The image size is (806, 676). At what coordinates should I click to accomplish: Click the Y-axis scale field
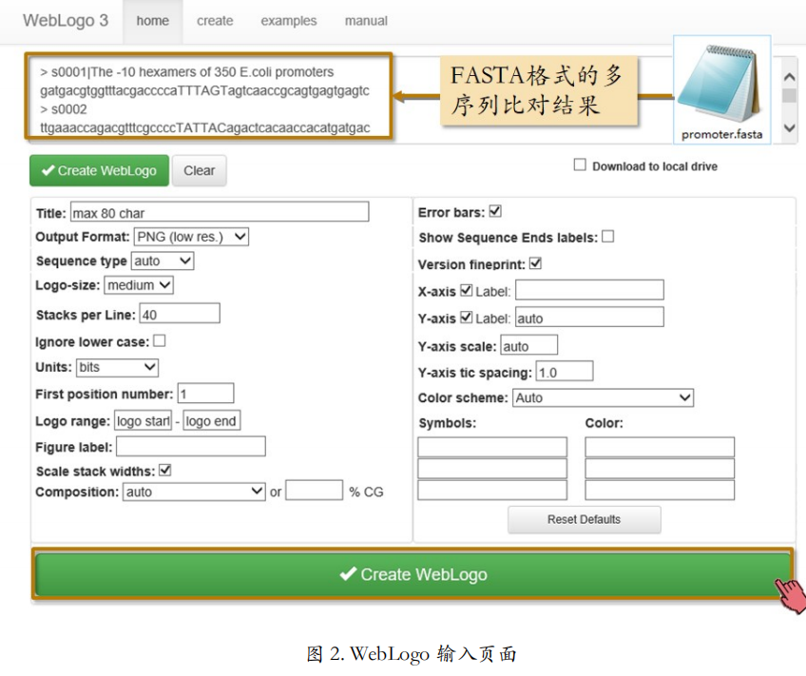pyautogui.click(x=528, y=345)
